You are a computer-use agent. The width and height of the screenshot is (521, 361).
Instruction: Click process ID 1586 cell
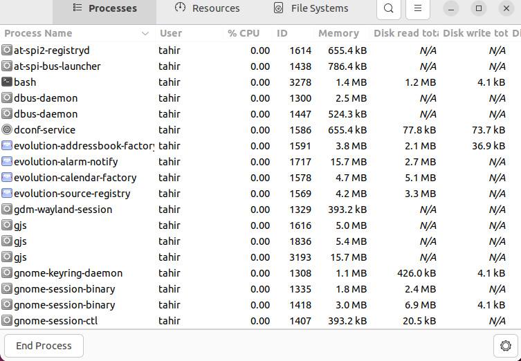coord(300,130)
